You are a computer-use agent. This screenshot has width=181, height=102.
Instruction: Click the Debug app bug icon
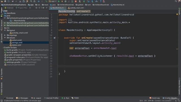(65, 1)
